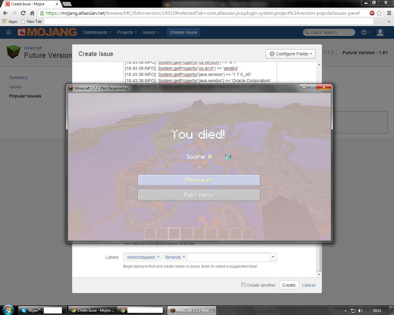Click the address bar URL
The width and height of the screenshot is (394, 315).
(x=203, y=13)
